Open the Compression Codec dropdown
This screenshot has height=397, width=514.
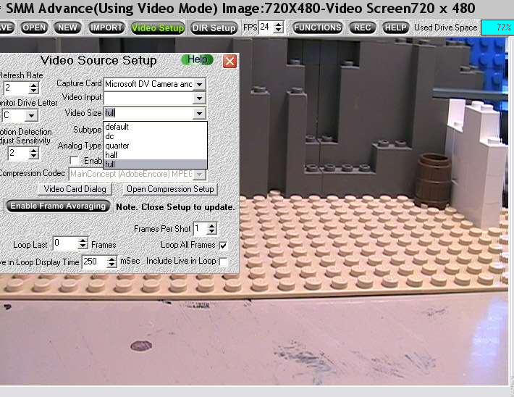click(199, 174)
